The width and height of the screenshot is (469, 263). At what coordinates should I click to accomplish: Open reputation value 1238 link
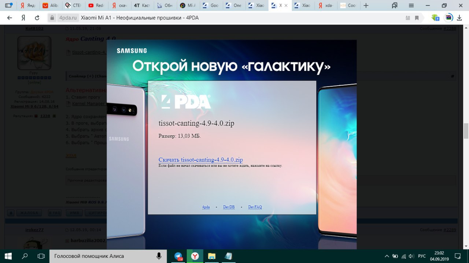(45, 116)
